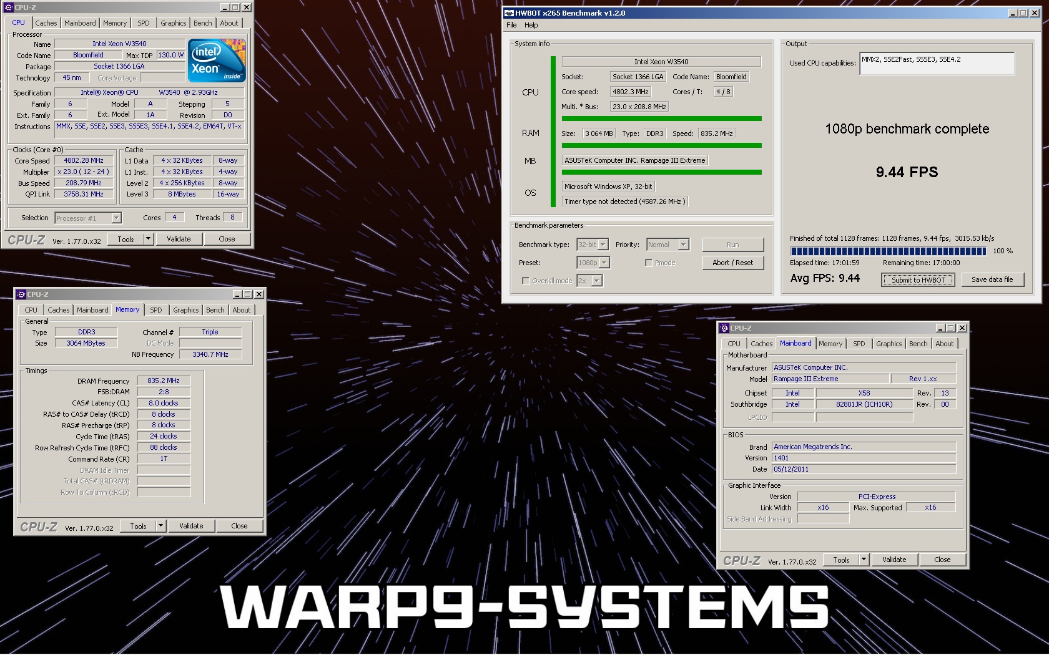The width and height of the screenshot is (1049, 655).
Task: Click the Southbridge 82801JR (ICH10R) field
Action: point(864,404)
